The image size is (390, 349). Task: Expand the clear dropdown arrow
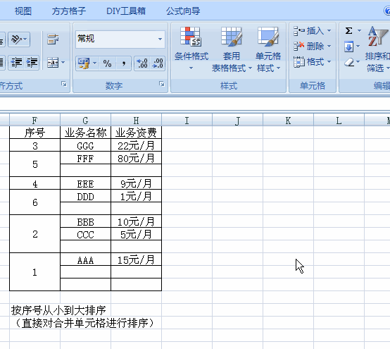358,61
